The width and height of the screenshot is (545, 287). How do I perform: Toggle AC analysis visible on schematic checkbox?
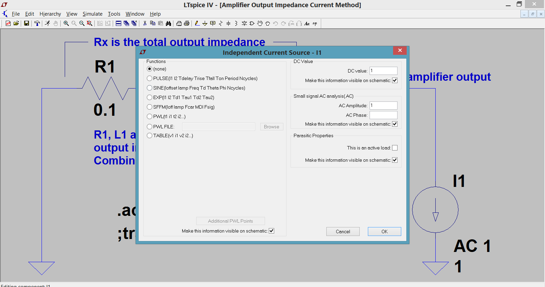coord(395,124)
